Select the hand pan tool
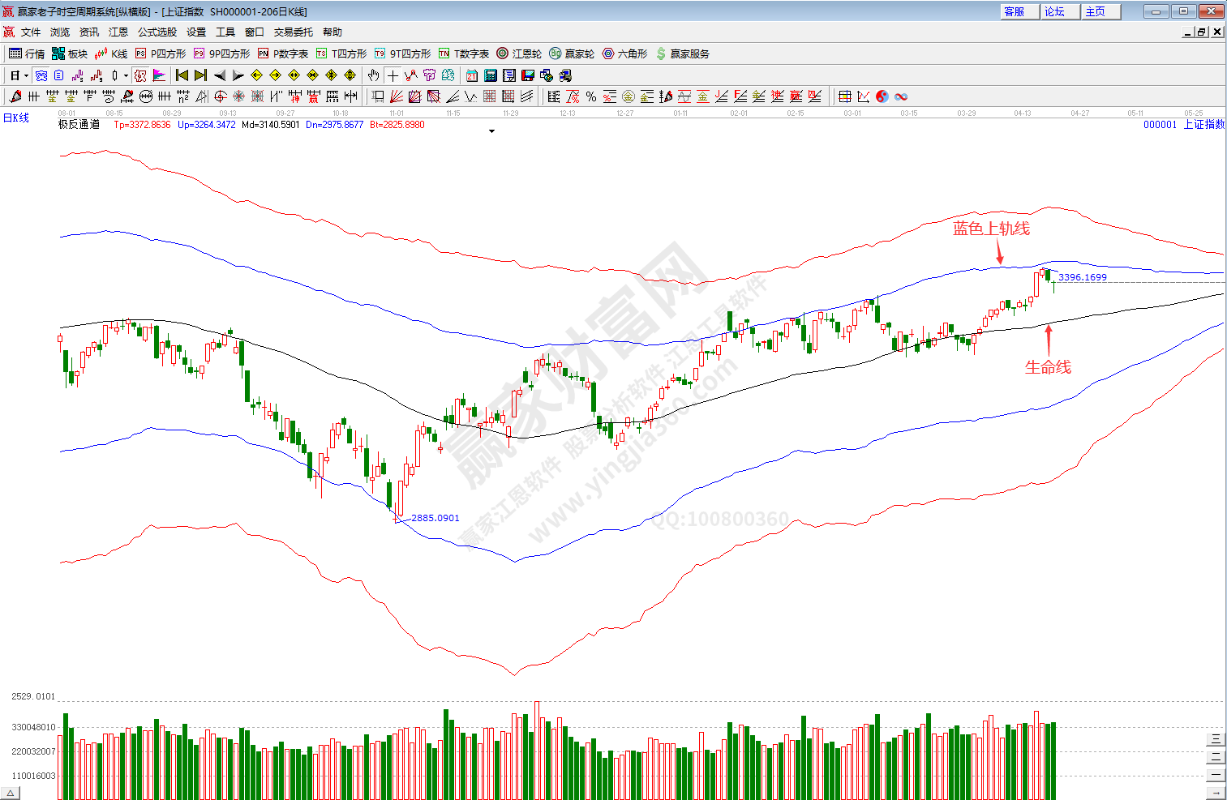Image resolution: width=1227 pixels, height=800 pixels. click(x=373, y=75)
